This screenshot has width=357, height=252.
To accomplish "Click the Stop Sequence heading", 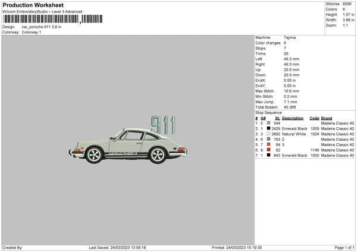I will tap(269, 113).
